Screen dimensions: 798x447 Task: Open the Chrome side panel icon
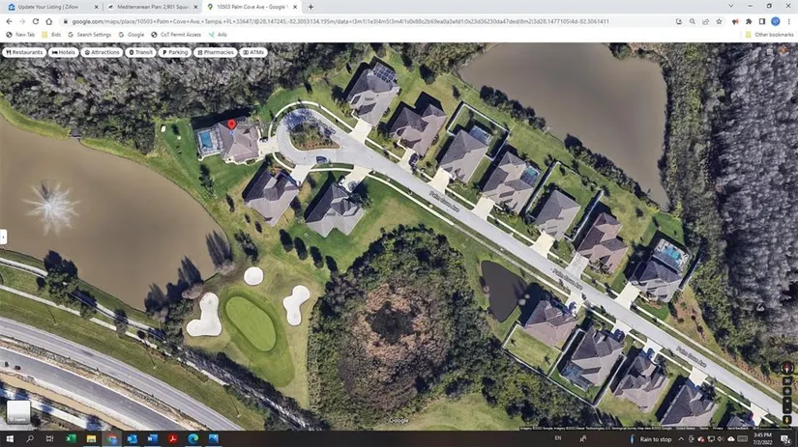761,21
